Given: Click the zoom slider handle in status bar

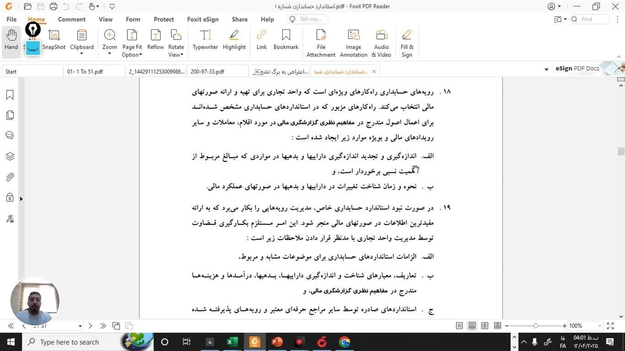Looking at the screenshot, I should pos(536,326).
